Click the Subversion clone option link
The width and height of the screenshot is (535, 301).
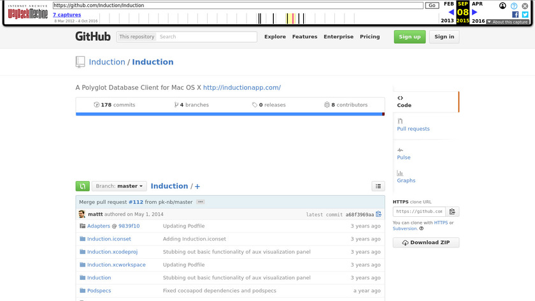tap(404, 228)
